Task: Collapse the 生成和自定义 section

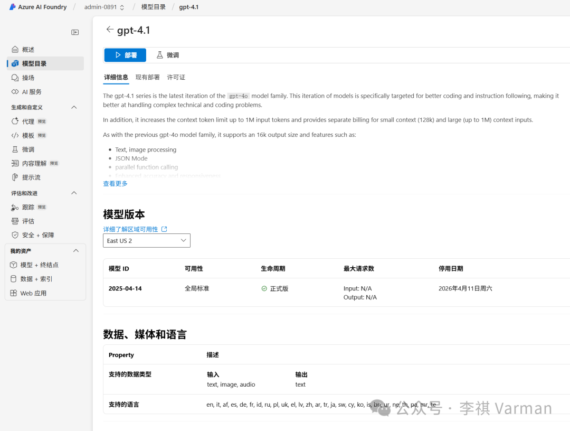Action: click(74, 107)
